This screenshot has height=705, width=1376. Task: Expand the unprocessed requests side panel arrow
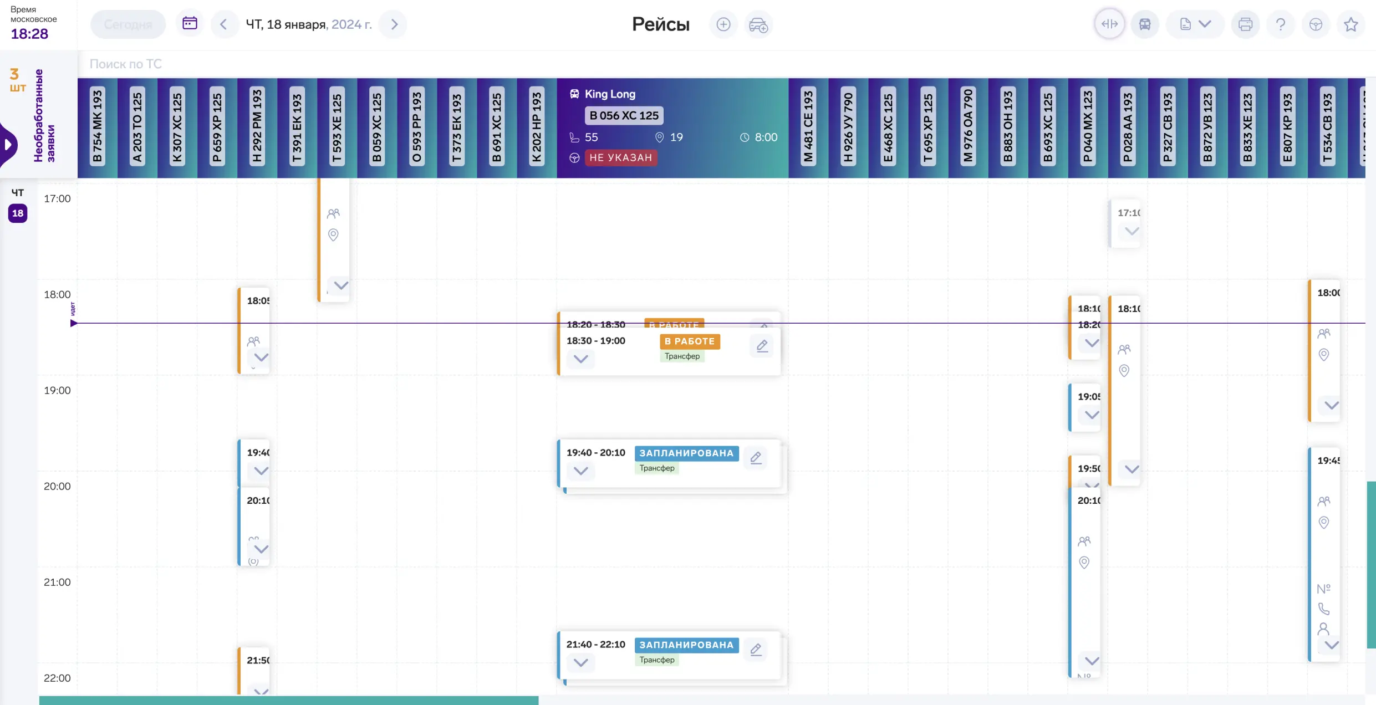pyautogui.click(x=8, y=145)
